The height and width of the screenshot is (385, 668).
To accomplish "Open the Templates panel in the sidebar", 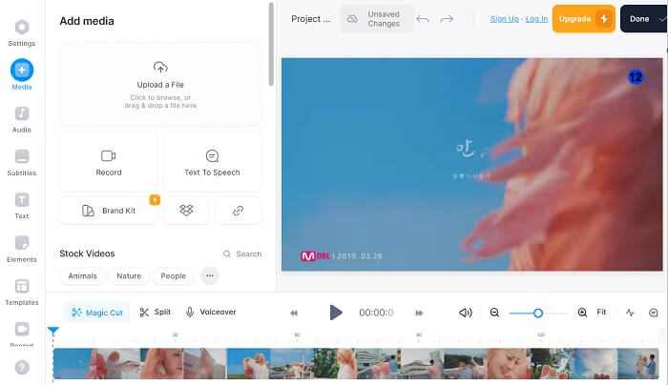I will coord(22,292).
